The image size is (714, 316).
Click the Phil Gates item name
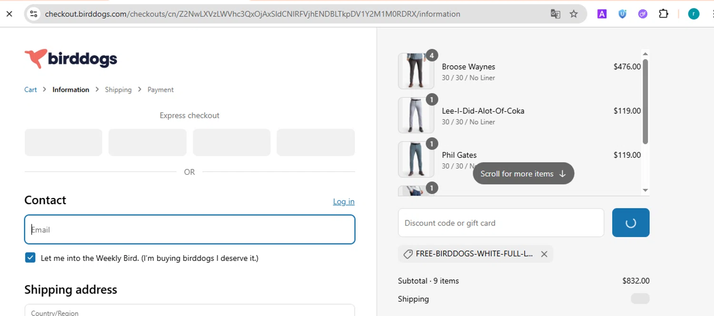(459, 155)
